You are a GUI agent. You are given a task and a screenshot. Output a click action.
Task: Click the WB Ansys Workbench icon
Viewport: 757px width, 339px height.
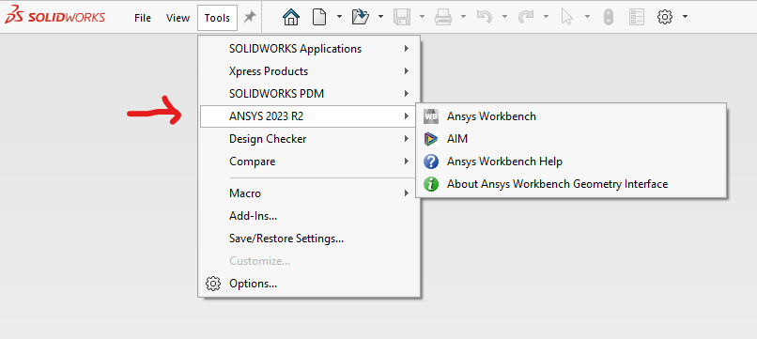coord(431,116)
